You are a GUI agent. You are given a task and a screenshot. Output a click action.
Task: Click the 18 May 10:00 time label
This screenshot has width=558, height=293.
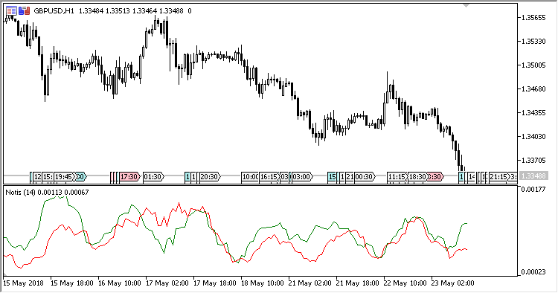tap(263, 283)
